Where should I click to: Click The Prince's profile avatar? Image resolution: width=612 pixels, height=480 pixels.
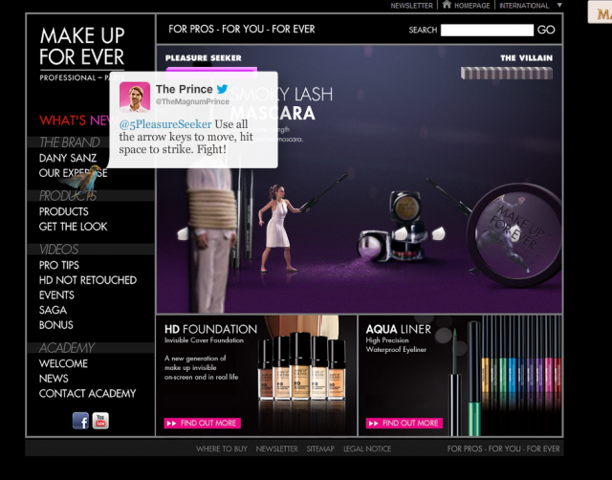pyautogui.click(x=135, y=97)
